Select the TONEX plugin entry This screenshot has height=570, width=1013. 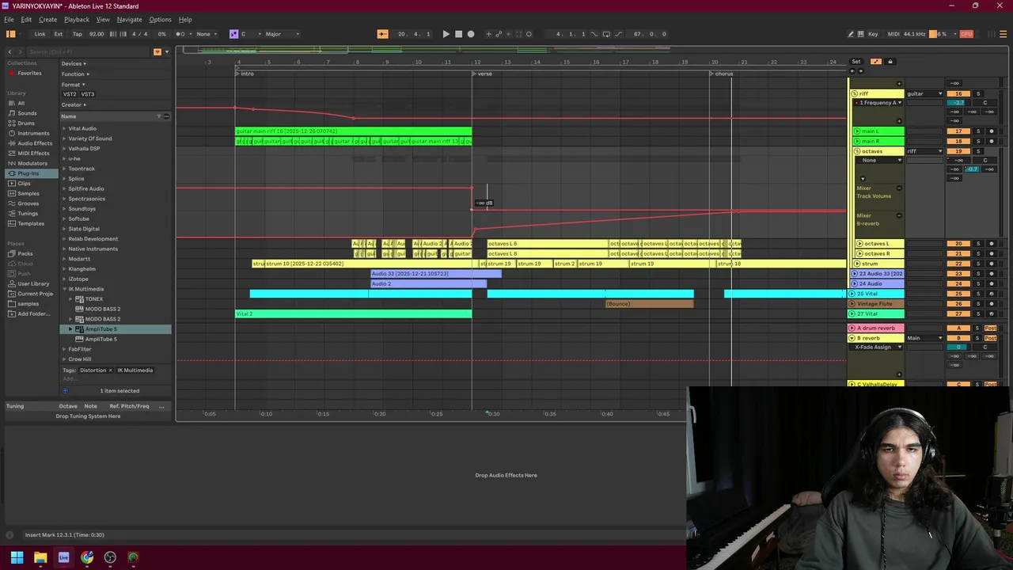(x=93, y=299)
